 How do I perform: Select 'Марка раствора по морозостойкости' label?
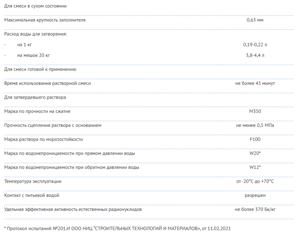[44, 139]
